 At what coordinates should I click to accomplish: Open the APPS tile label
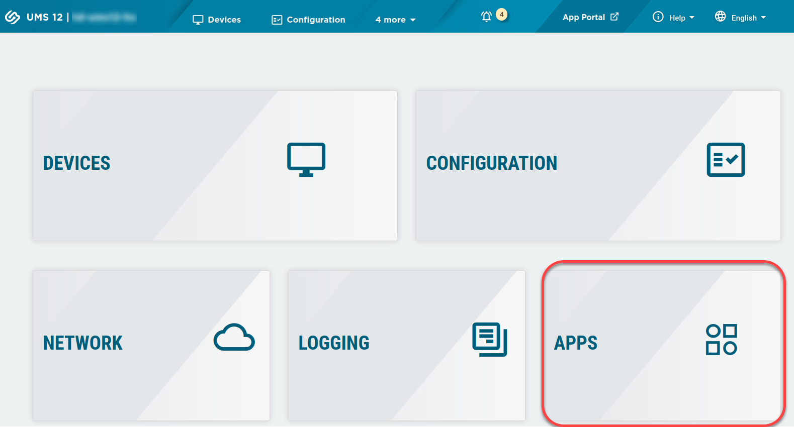(x=575, y=343)
